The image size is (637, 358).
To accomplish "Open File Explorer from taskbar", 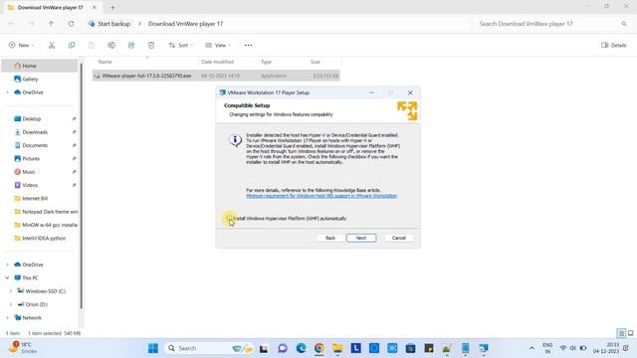I will coord(337,348).
